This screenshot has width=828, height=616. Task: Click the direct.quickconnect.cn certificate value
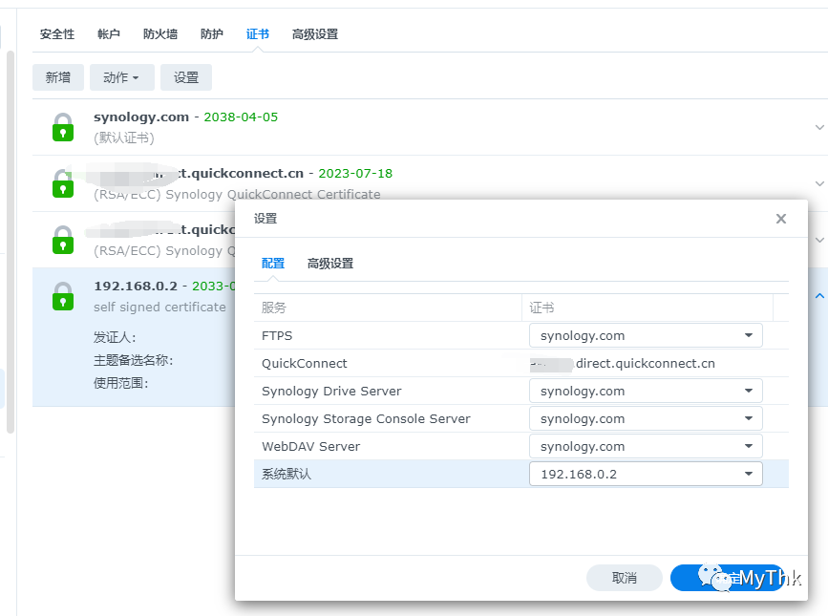(646, 363)
